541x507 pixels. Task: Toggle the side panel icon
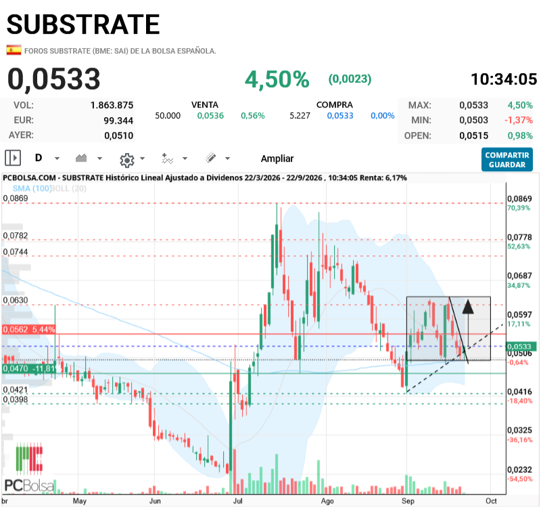coord(13,158)
